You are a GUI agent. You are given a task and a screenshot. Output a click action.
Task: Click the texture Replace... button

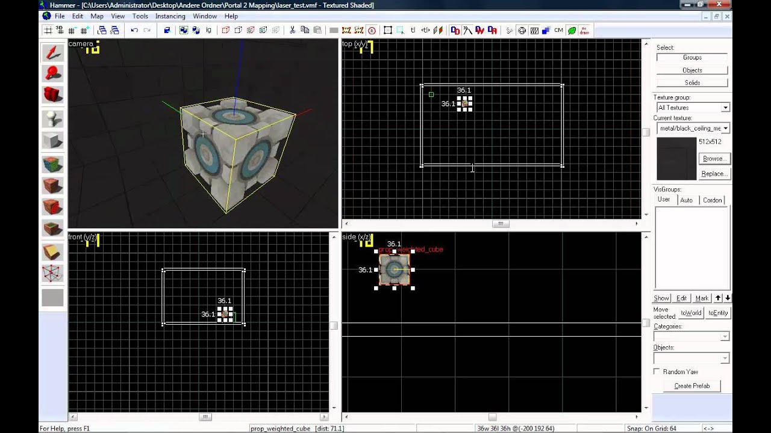point(714,174)
